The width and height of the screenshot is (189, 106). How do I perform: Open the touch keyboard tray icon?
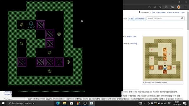[140, 103]
